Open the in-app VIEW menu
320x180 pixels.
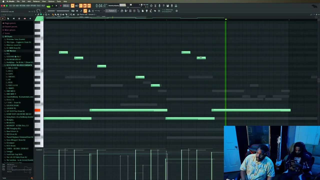pos(28,5)
